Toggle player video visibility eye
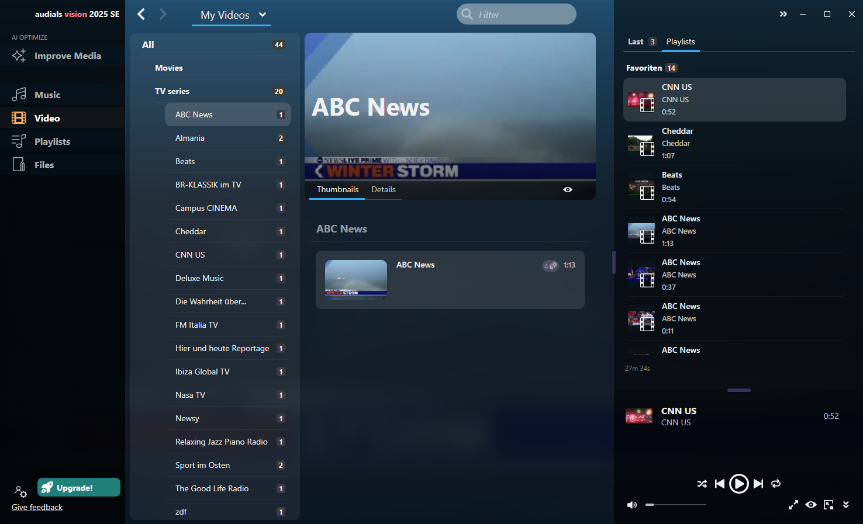 811,505
